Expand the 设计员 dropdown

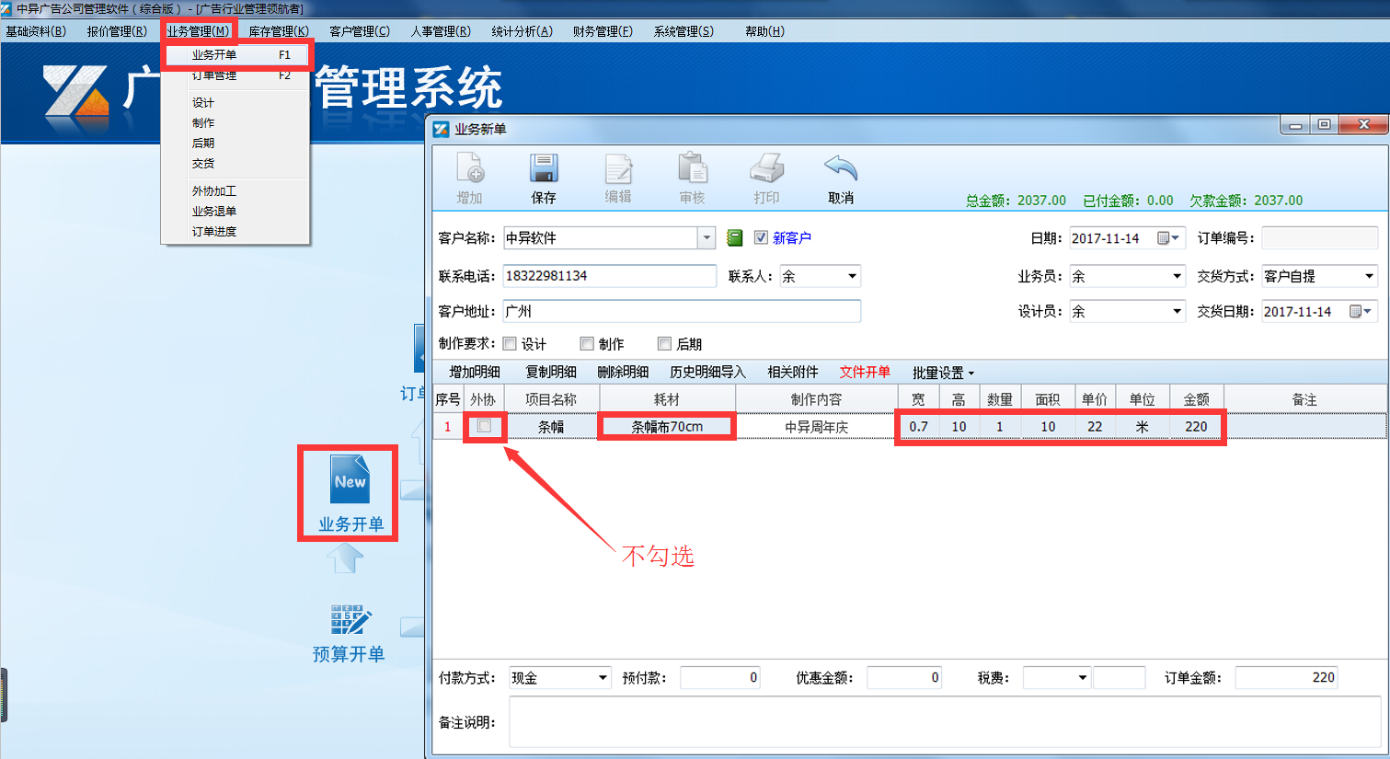[x=1177, y=312]
